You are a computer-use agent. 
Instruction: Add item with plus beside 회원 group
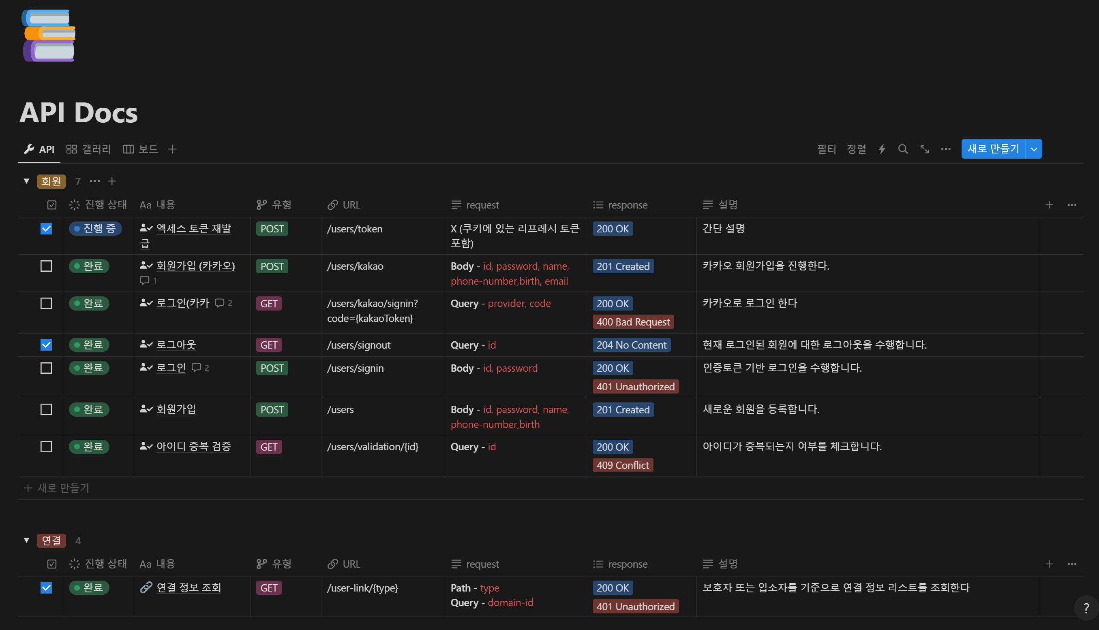(112, 181)
